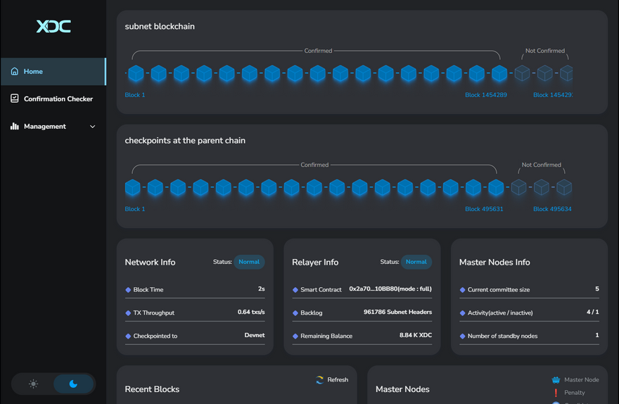The width and height of the screenshot is (619, 404).
Task: Click the Confirmation Checker checklist icon
Action: 15,99
